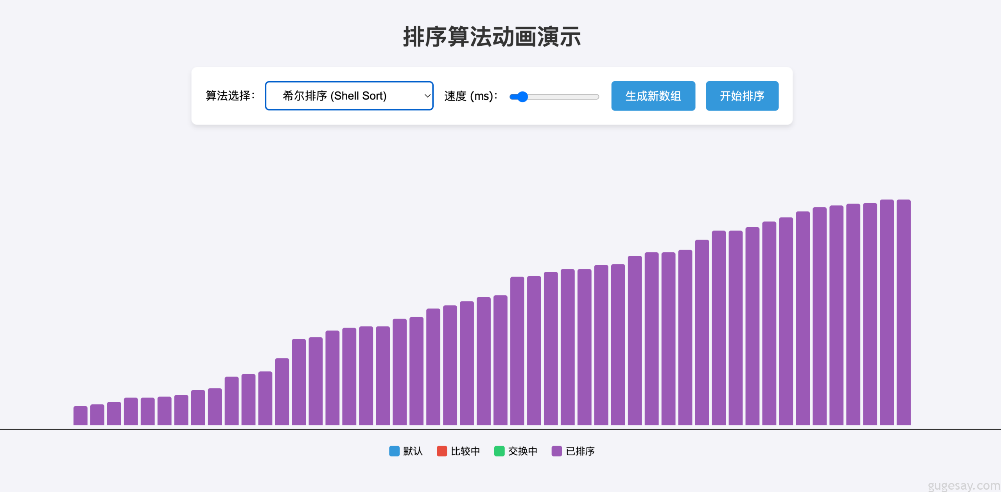The width and height of the screenshot is (1001, 492).
Task: Click the 已排序 legend text
Action: 580,451
